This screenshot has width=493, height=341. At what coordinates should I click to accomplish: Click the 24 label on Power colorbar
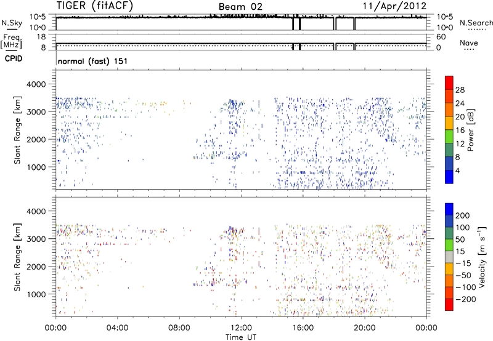(x=460, y=103)
